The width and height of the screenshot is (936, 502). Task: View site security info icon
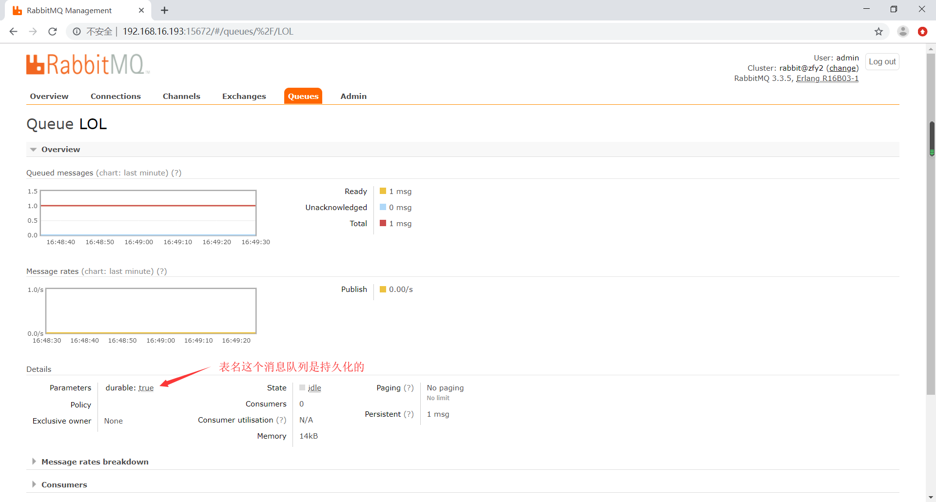77,32
